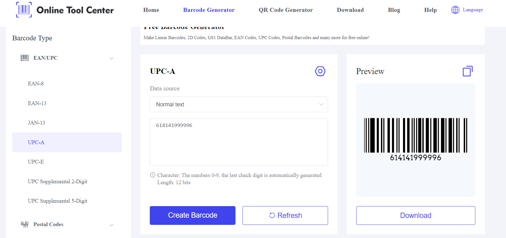This screenshot has height=238, width=506.
Task: Select EAN-13 barcode type
Action: [37, 103]
